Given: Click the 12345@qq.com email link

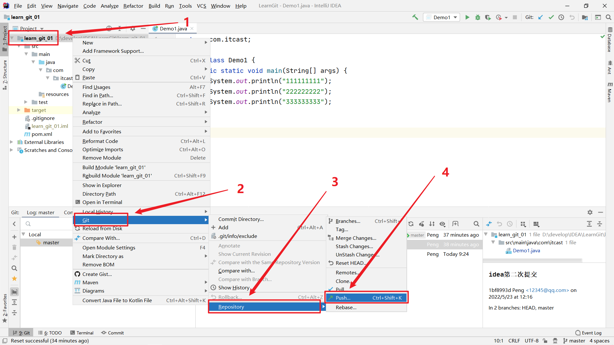Looking at the screenshot, I should point(547,290).
